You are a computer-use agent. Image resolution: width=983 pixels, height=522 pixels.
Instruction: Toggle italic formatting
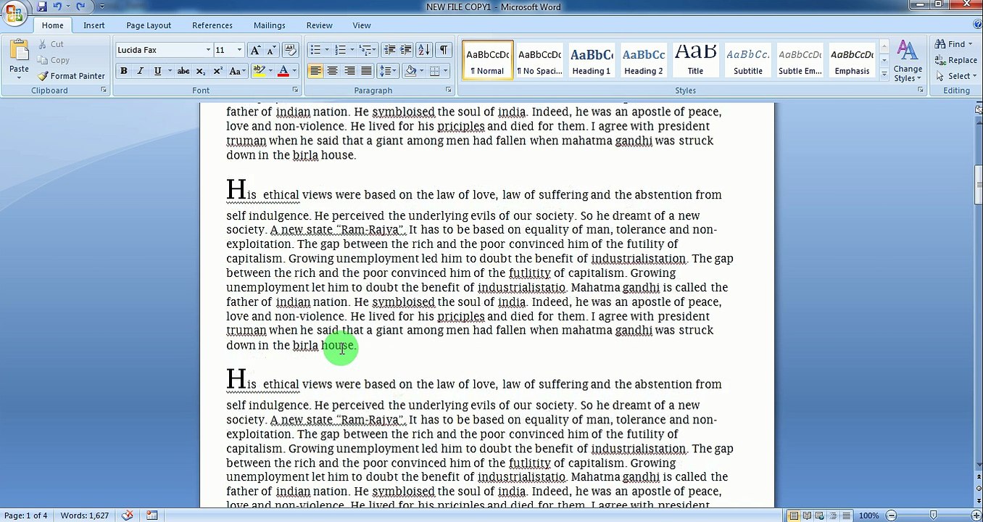tap(140, 71)
